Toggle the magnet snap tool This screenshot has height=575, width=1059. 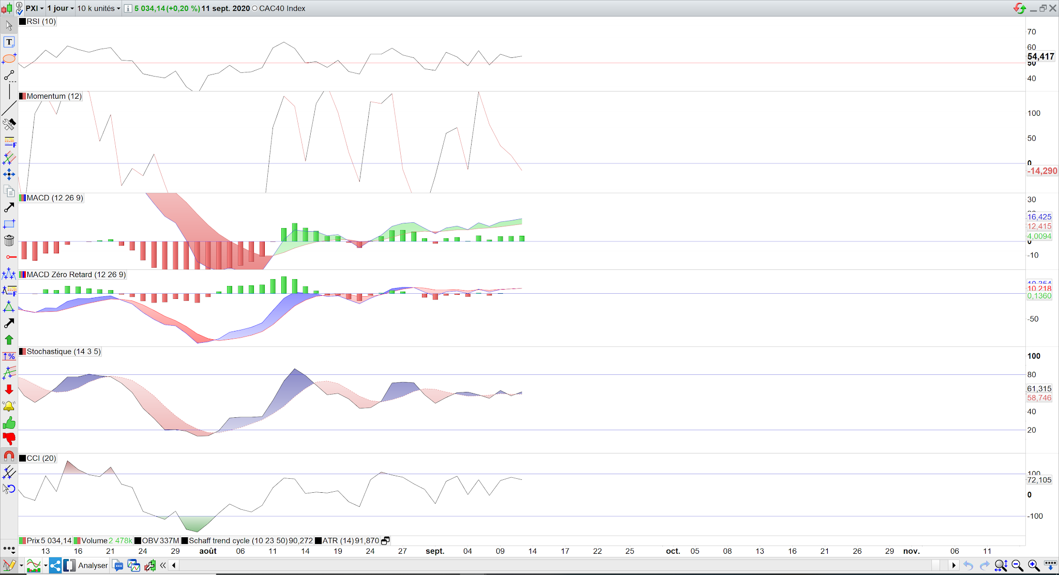point(9,456)
